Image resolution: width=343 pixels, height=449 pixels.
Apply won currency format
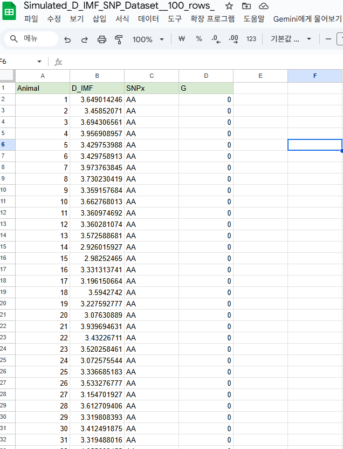[x=182, y=39]
